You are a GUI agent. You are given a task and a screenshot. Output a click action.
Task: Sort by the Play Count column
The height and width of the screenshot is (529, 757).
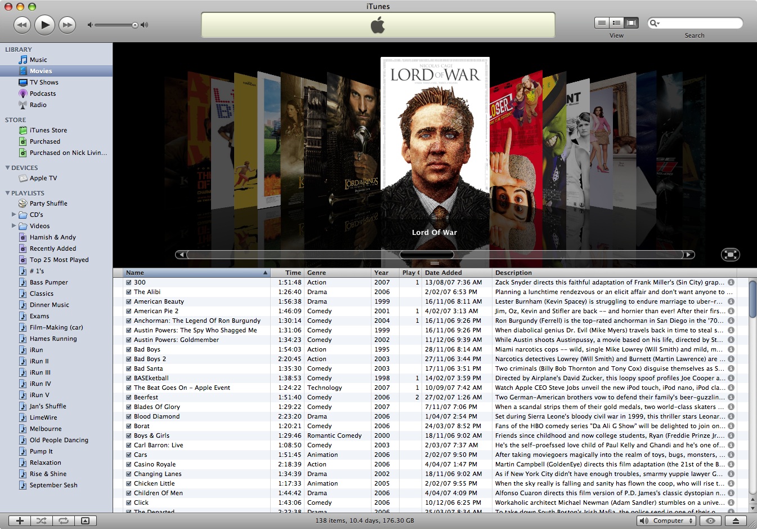[411, 273]
